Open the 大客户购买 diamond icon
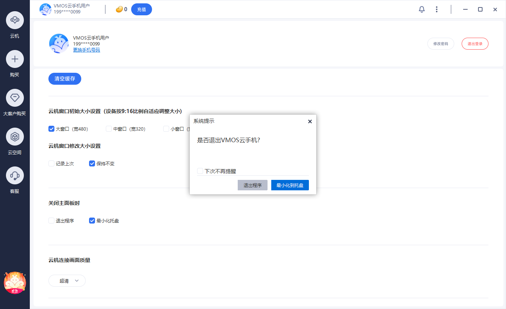This screenshot has width=506, height=309. click(x=15, y=98)
